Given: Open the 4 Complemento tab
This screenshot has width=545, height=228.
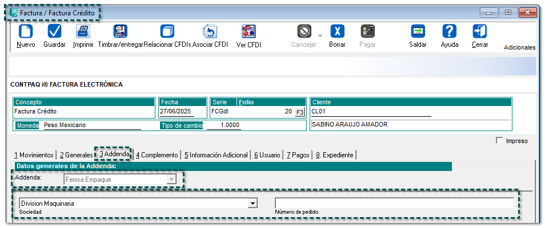Looking at the screenshot, I should (x=157, y=155).
